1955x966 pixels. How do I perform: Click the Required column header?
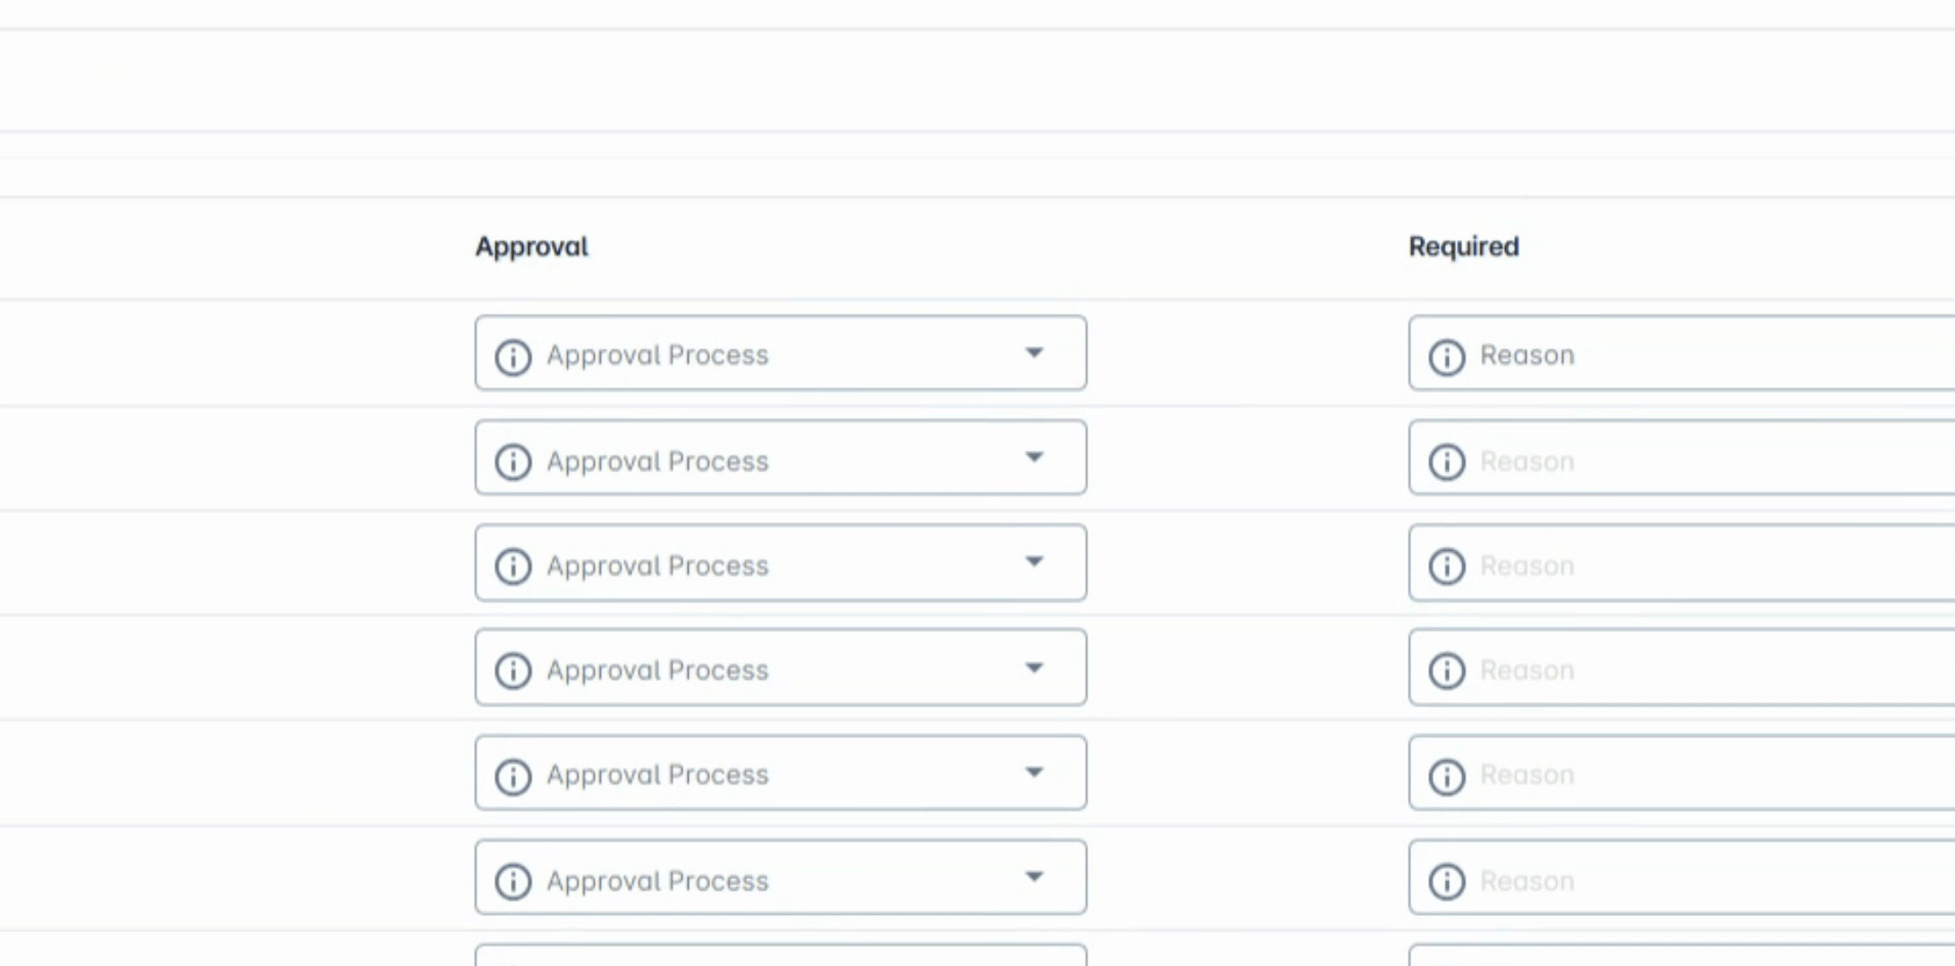(1463, 247)
